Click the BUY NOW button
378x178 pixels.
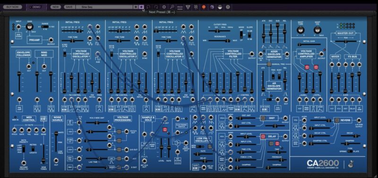tap(13, 7)
